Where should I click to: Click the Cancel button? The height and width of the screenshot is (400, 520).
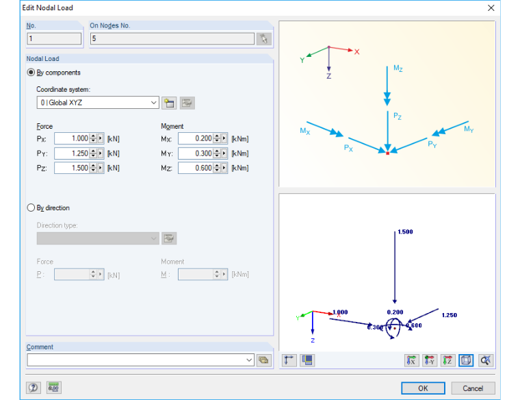(x=473, y=388)
